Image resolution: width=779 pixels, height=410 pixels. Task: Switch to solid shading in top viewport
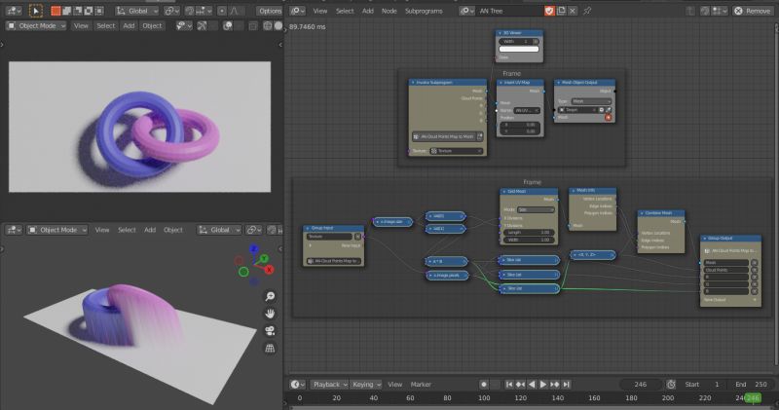[x=278, y=26]
